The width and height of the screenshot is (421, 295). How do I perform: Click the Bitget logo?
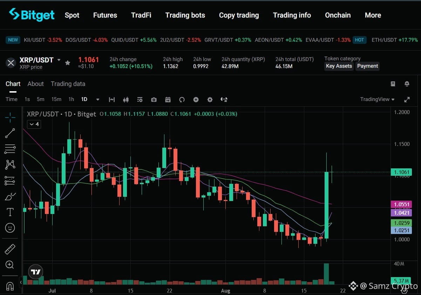click(32, 15)
